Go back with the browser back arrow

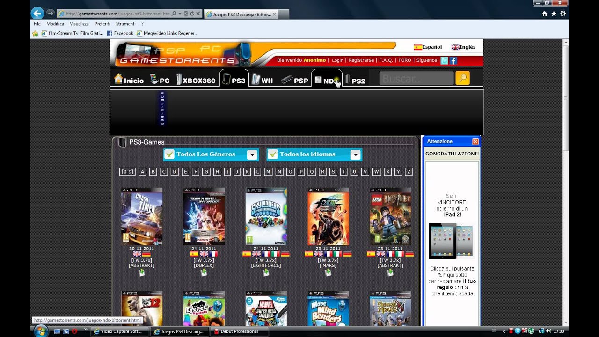37,14
